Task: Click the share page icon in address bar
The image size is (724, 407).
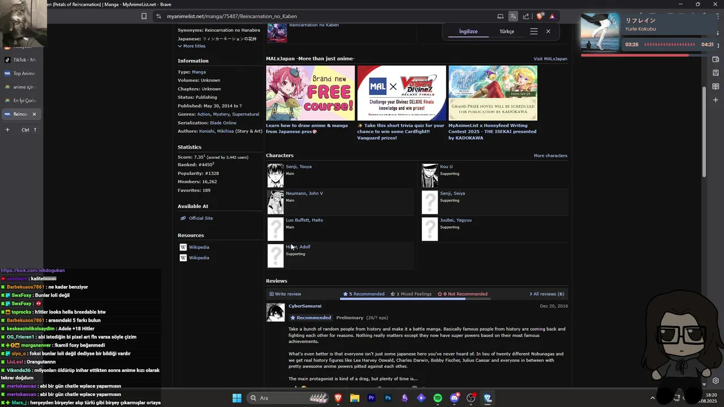Action: click(x=526, y=16)
